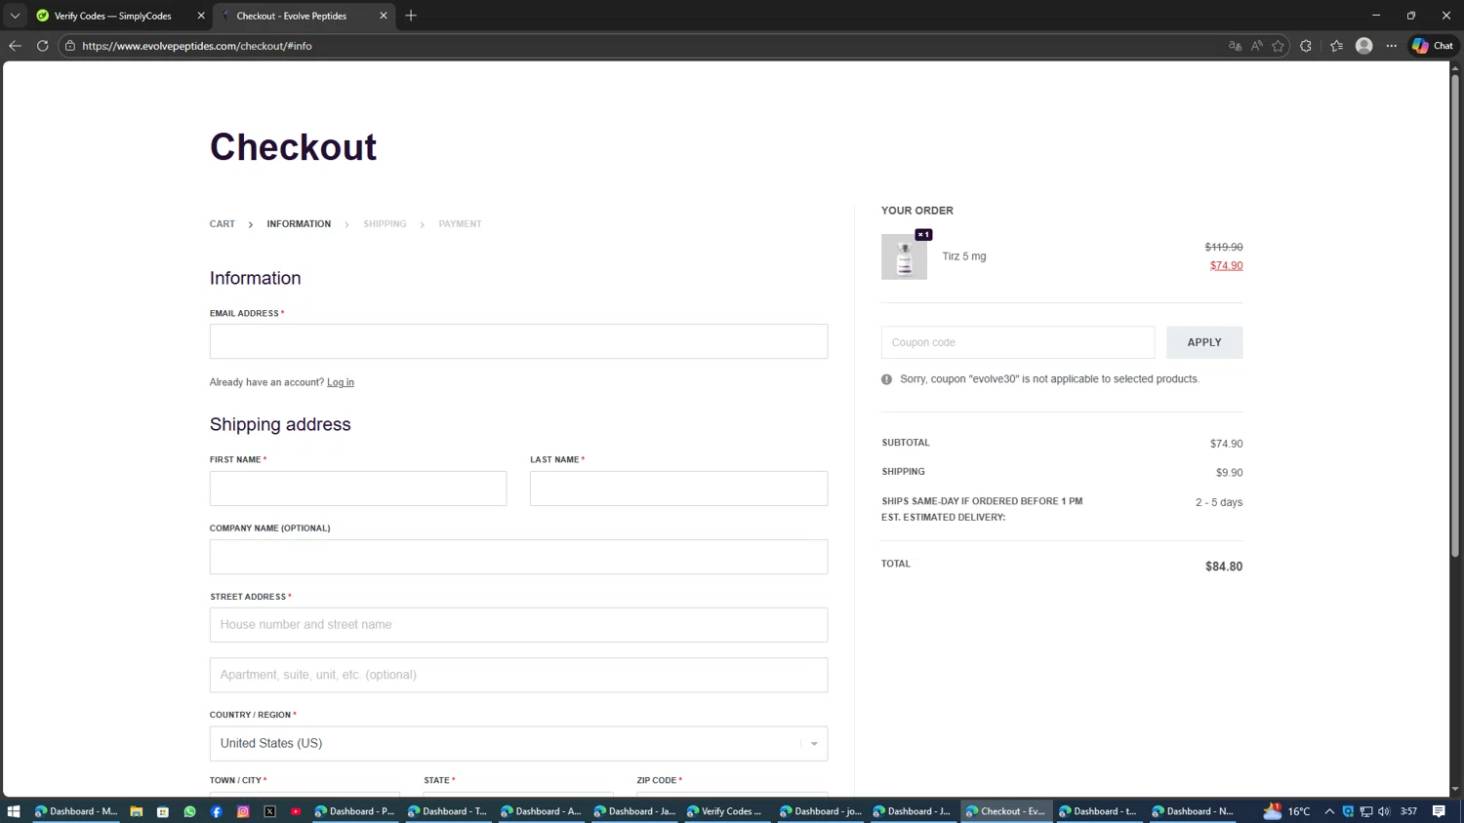Open Facebook from taskbar
The width and height of the screenshot is (1464, 823).
(217, 811)
